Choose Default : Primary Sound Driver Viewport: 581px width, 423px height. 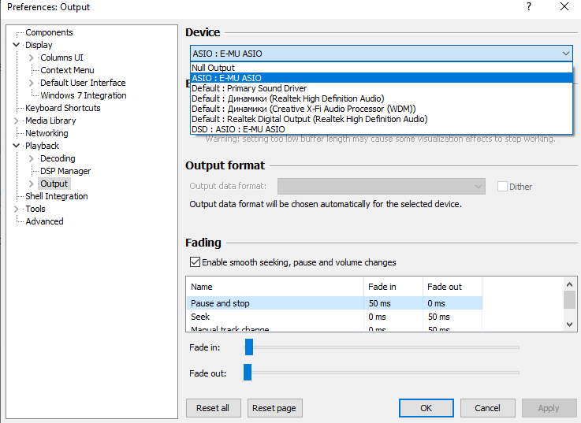point(248,88)
